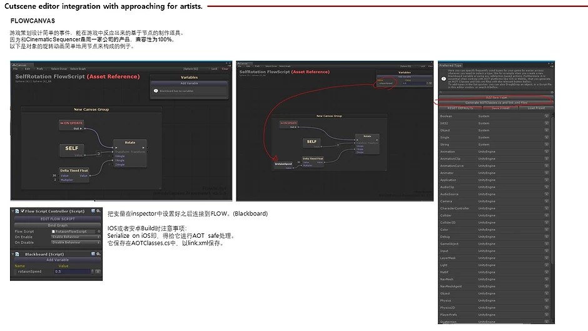Delete the Boolean type from the list
This screenshot has height=331, width=588.
click(546, 116)
